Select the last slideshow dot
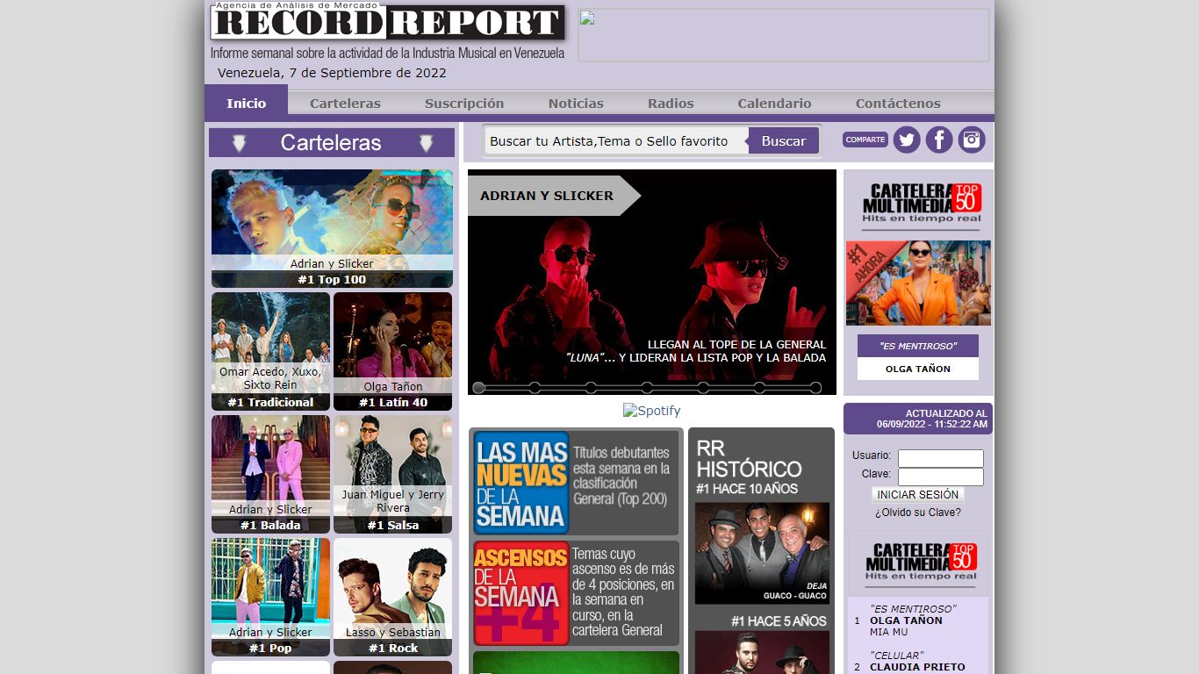Image resolution: width=1199 pixels, height=674 pixels. click(815, 388)
